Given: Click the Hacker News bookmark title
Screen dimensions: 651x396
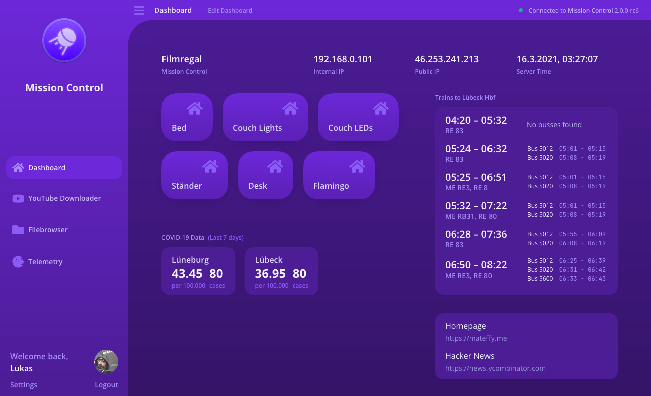Looking at the screenshot, I should 470,356.
